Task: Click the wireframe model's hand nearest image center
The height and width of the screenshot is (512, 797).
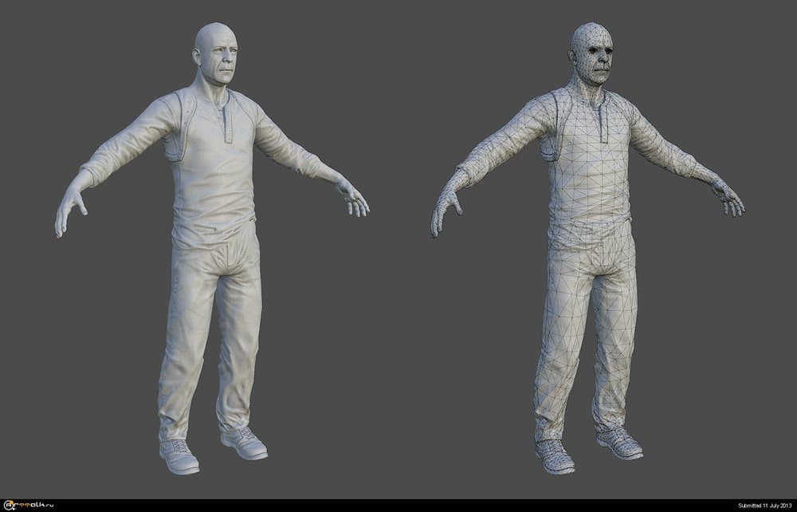Action: point(446,211)
